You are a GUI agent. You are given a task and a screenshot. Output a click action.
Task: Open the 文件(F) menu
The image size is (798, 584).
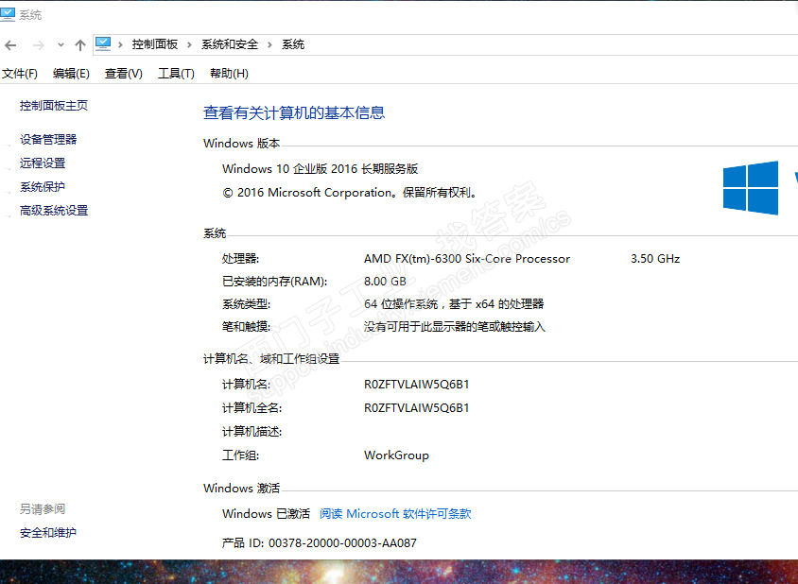(x=20, y=74)
